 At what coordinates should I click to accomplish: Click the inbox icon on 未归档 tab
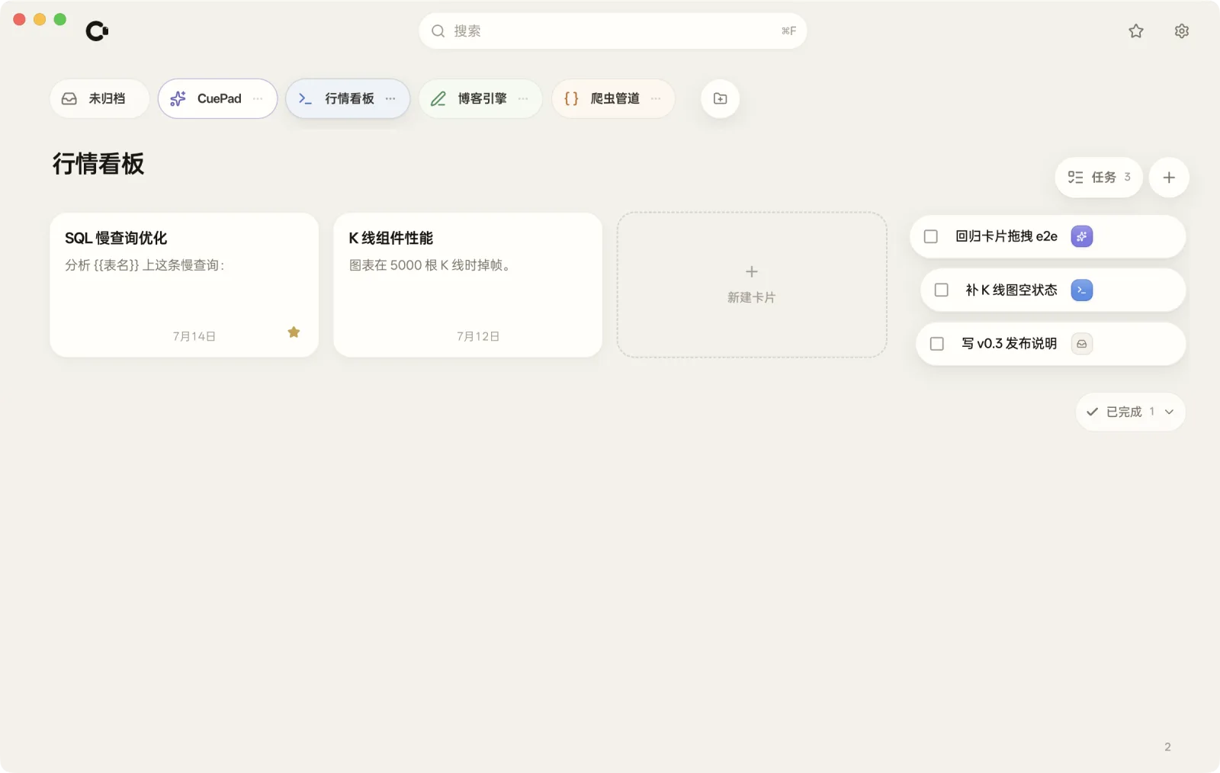(x=69, y=98)
